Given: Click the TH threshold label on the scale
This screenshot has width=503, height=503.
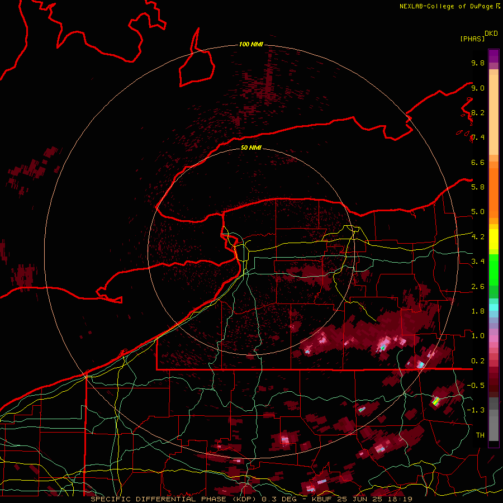Looking at the screenshot, I should point(480,435).
